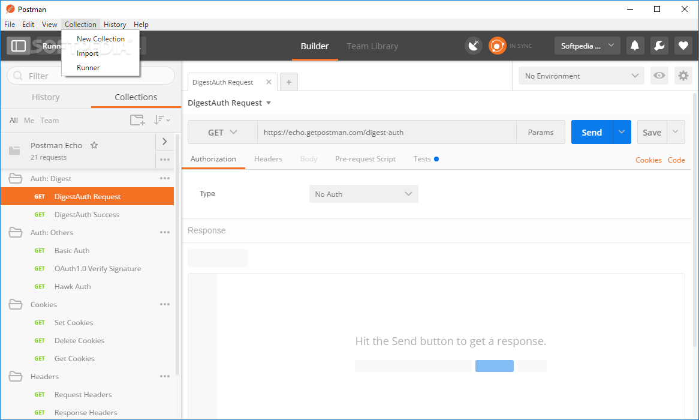
Task: Click the orange IN SYNC status icon
Action: (x=497, y=46)
